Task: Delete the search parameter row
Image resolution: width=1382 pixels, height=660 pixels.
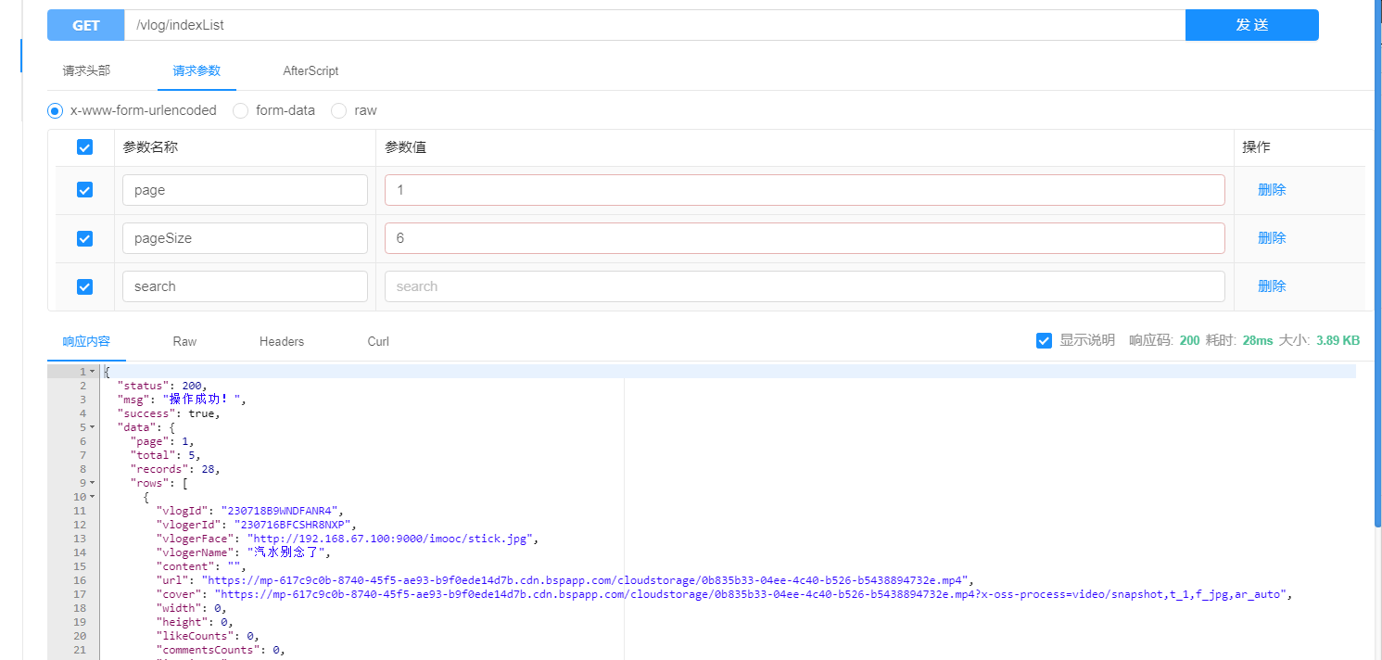Action: [1272, 286]
